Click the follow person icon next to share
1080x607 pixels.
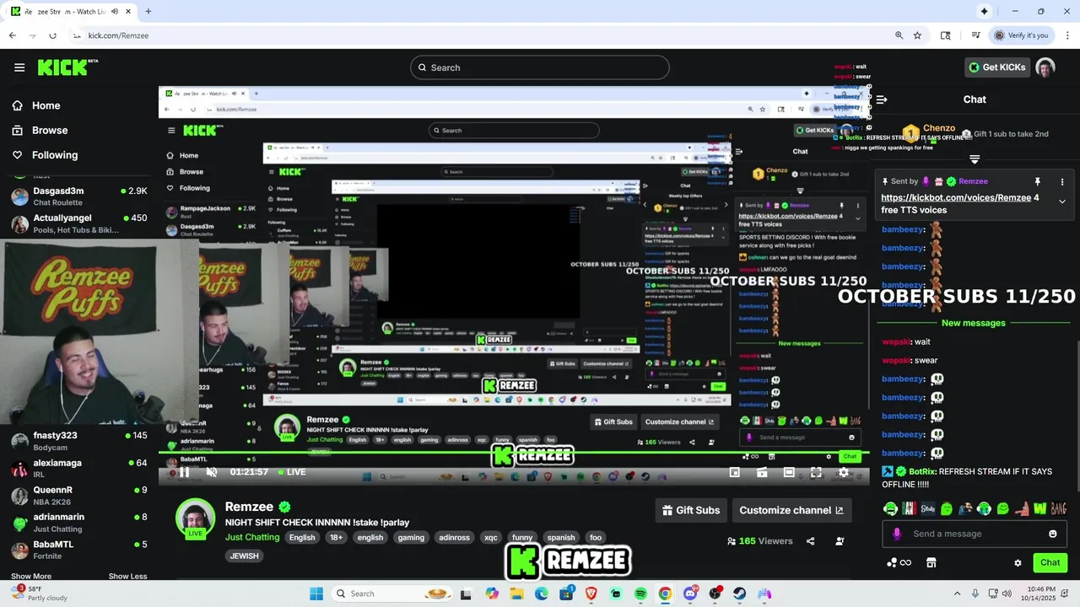click(840, 541)
